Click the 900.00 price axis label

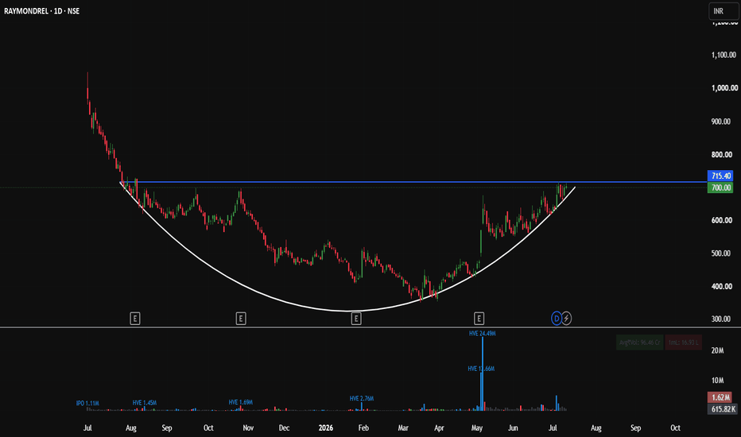[x=721, y=122]
